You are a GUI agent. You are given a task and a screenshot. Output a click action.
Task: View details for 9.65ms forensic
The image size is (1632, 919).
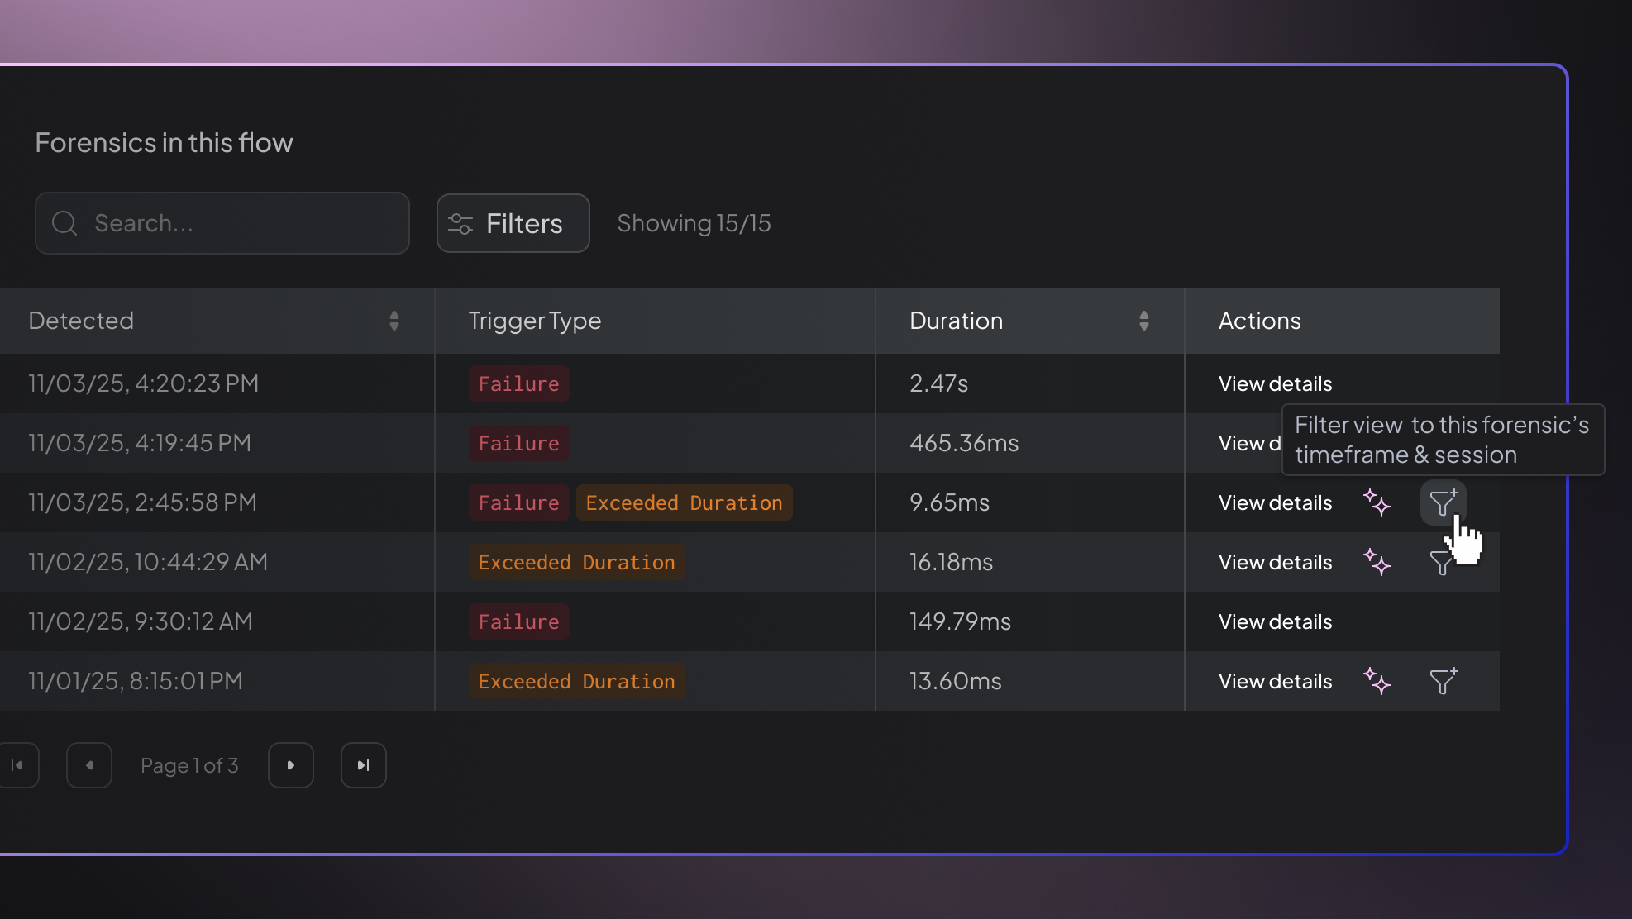(1275, 502)
